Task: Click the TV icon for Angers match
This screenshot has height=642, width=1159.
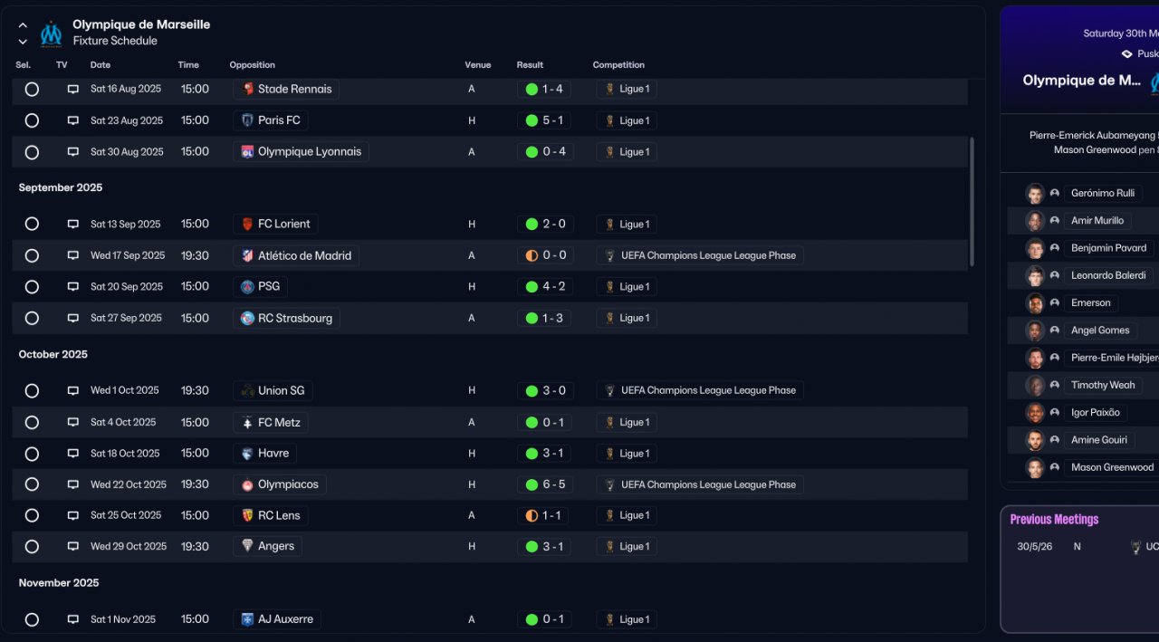Action: 73,547
